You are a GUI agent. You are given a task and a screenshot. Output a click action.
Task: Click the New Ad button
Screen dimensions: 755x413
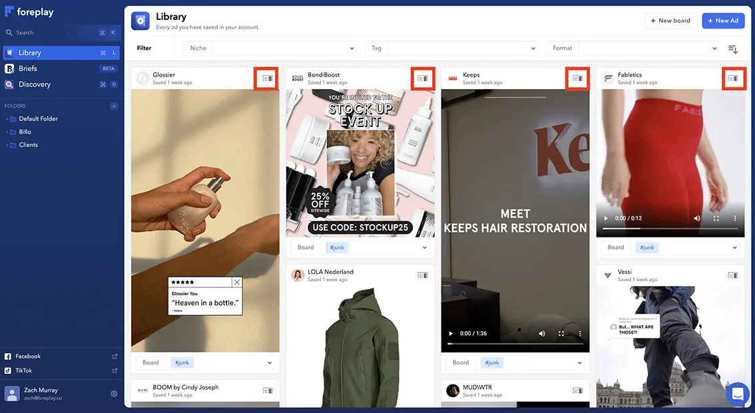(723, 21)
